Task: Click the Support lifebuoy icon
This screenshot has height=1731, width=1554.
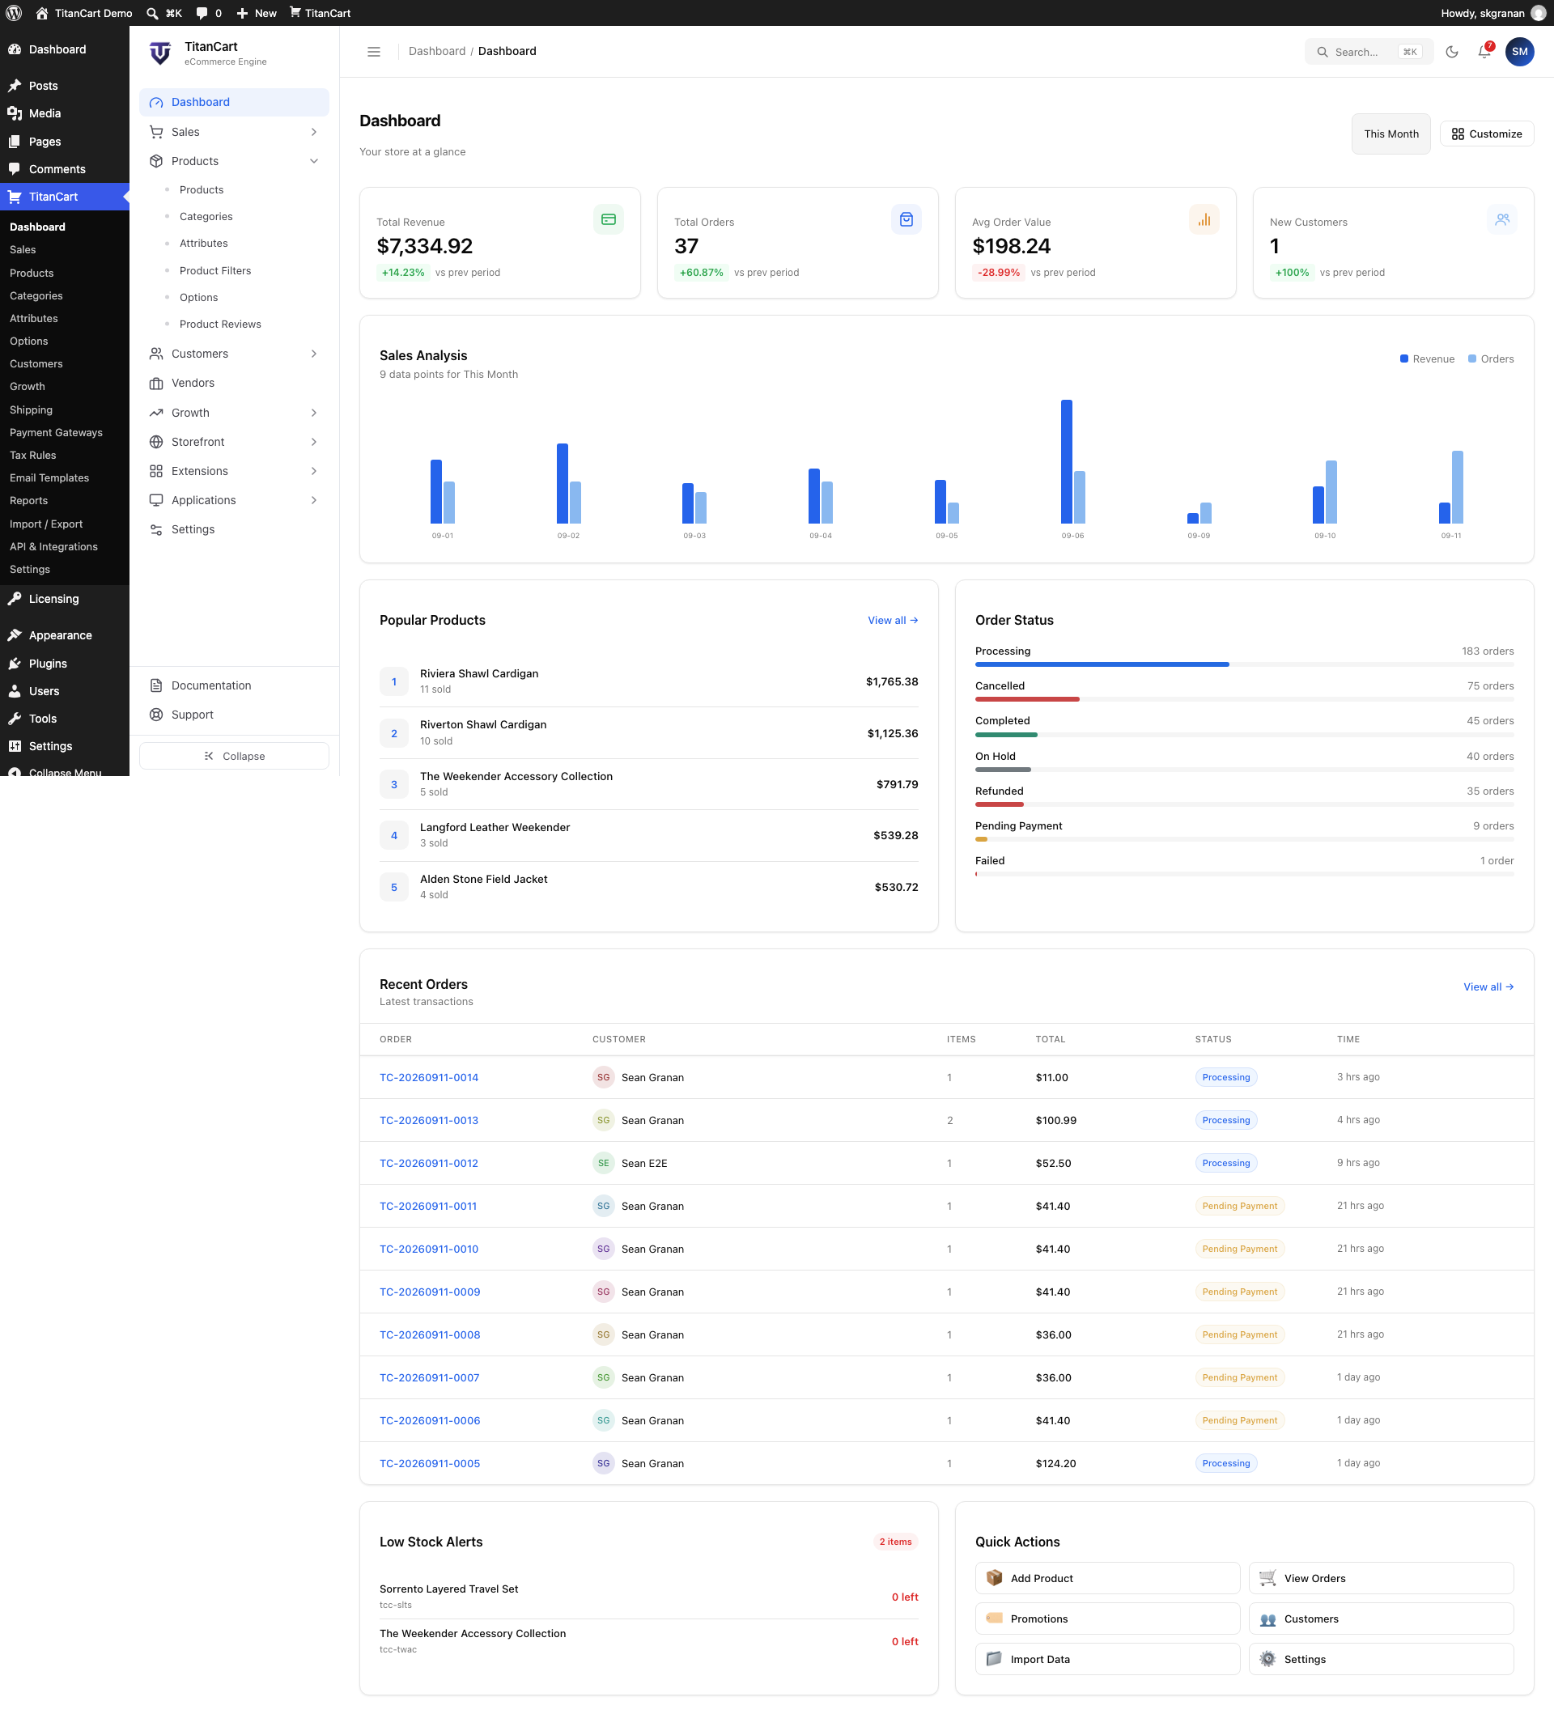Action: (156, 715)
